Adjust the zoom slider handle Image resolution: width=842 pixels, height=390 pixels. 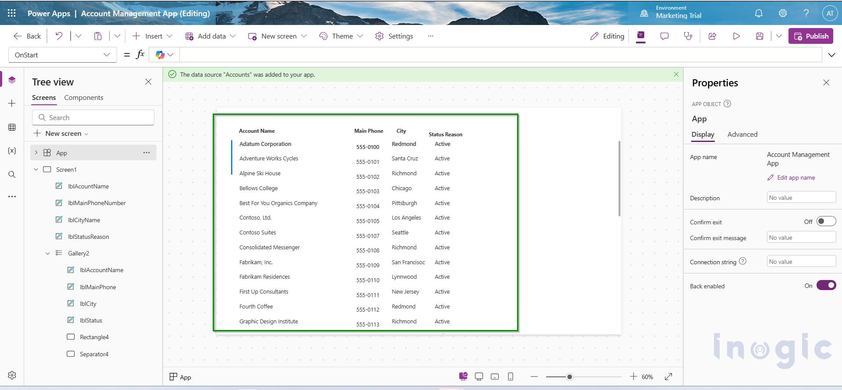(x=569, y=376)
